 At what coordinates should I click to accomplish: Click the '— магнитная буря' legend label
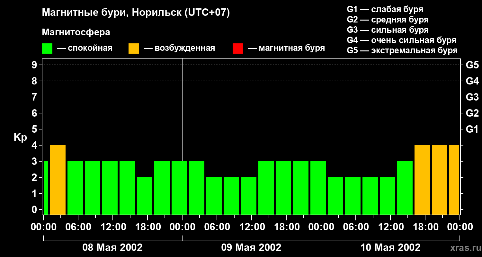(x=286, y=48)
